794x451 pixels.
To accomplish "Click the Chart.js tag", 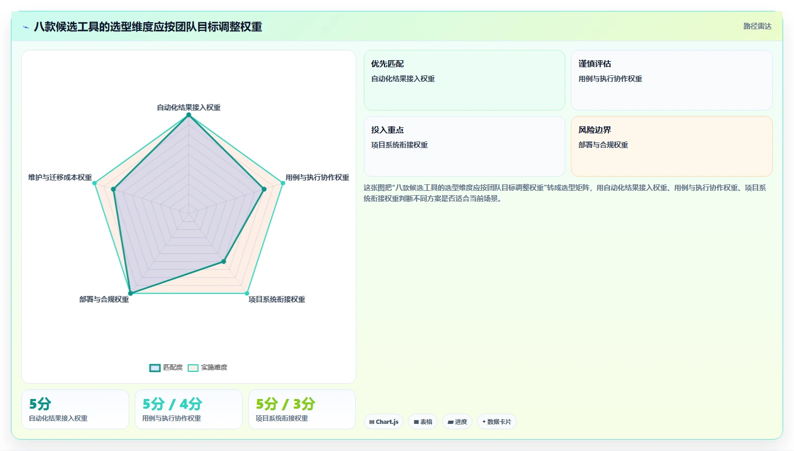I will pos(383,422).
